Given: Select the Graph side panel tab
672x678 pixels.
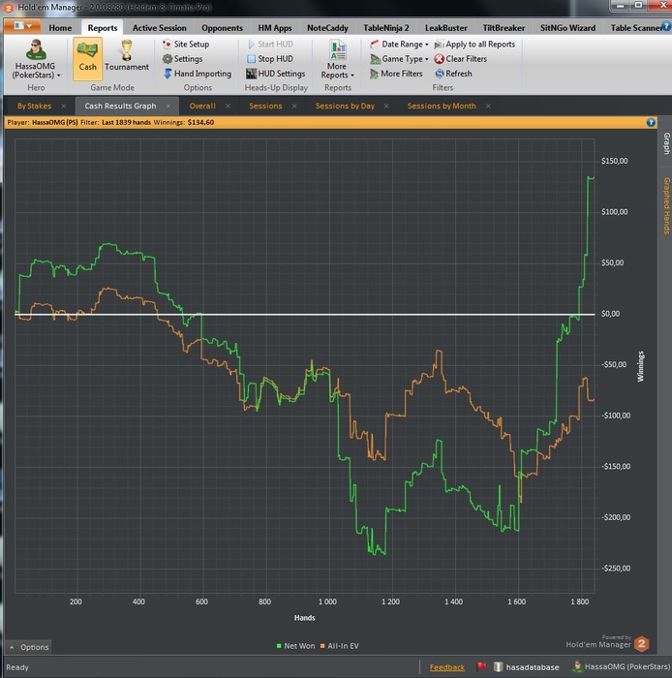Looking at the screenshot, I should click(666, 143).
